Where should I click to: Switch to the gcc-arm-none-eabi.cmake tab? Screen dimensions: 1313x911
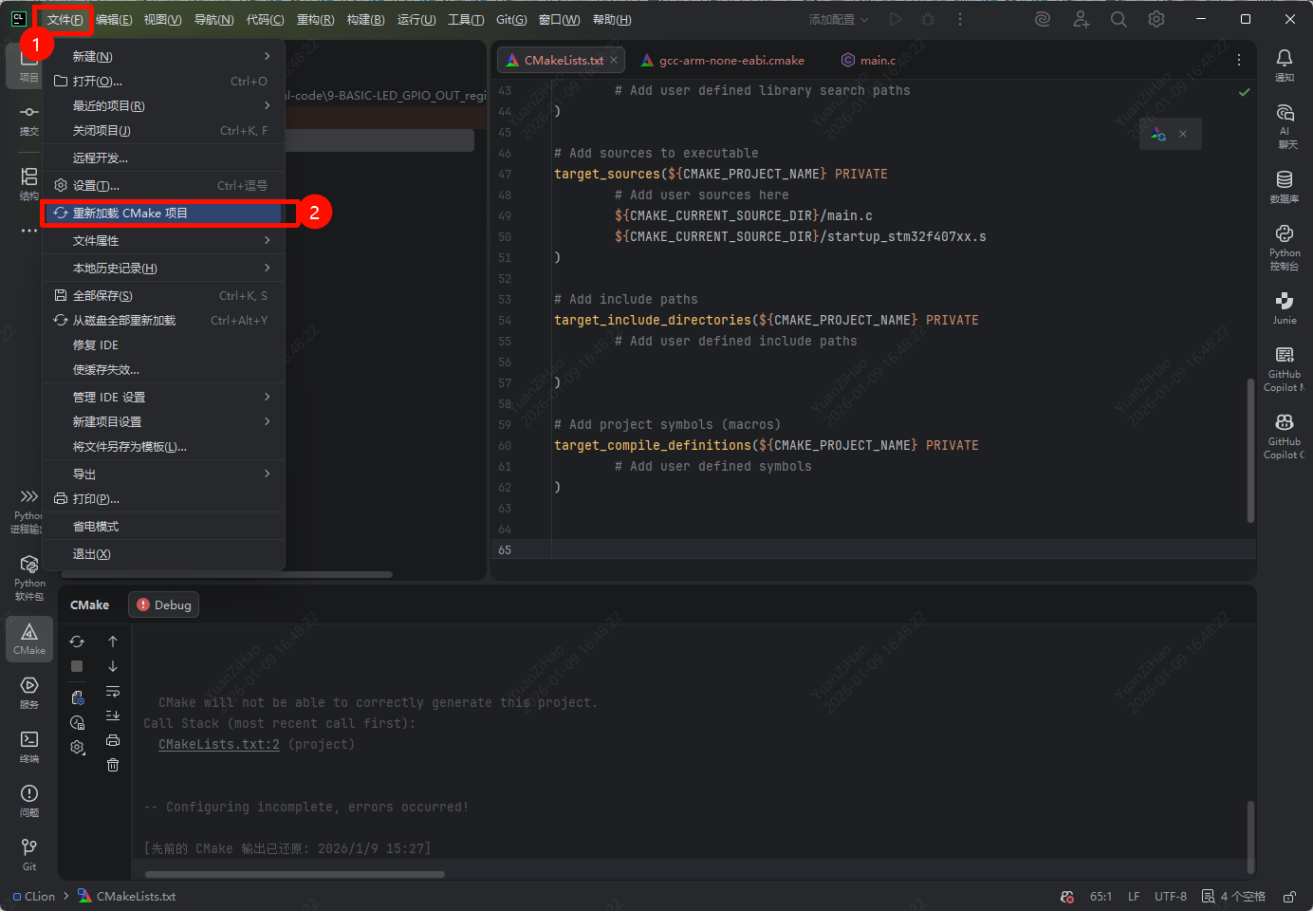coord(730,61)
